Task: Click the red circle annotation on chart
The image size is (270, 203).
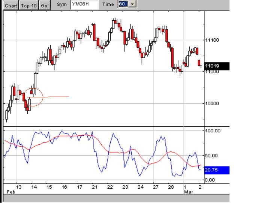Action: pos(33,97)
